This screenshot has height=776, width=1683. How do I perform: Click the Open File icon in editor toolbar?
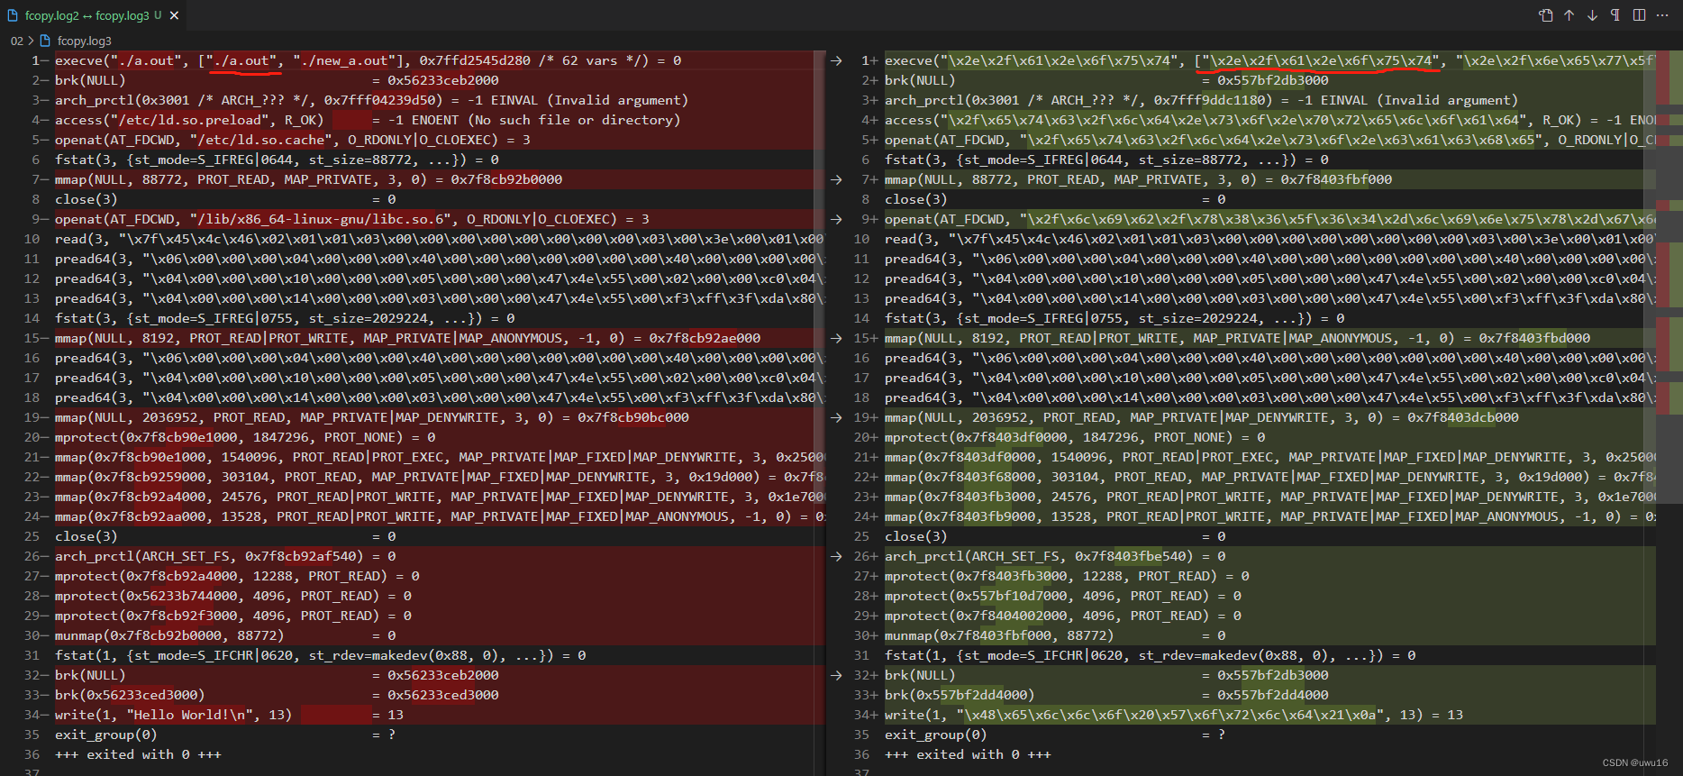pyautogui.click(x=1546, y=15)
